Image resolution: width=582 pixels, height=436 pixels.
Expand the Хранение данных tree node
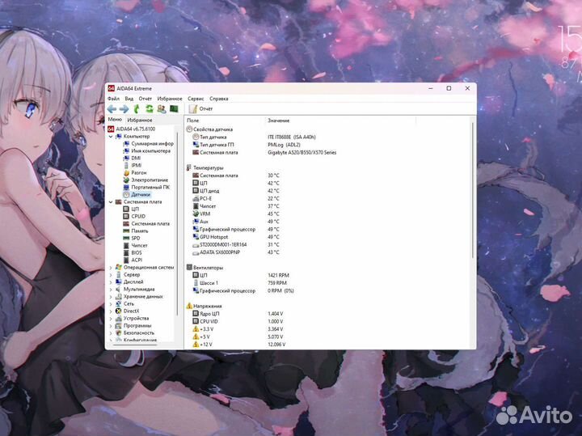pos(111,297)
